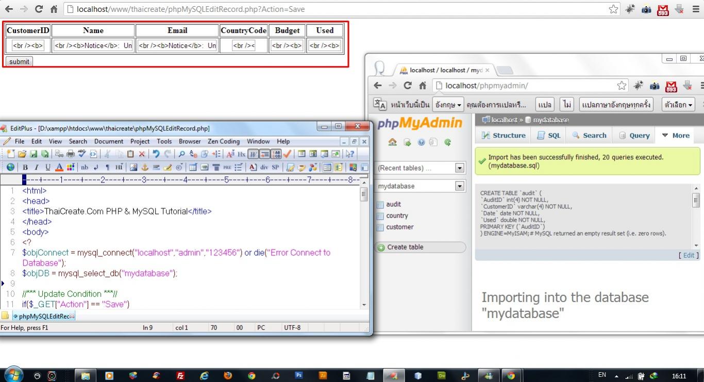Open color palette icon in EditPlus HTML toolbar
Image resolution: width=704 pixels, height=382 pixels.
(71, 167)
